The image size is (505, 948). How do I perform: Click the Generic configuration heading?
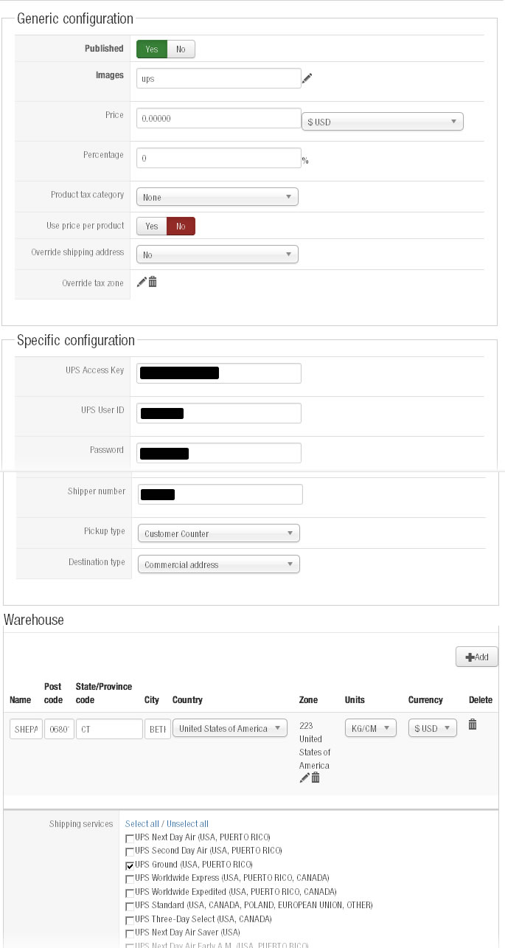(75, 19)
